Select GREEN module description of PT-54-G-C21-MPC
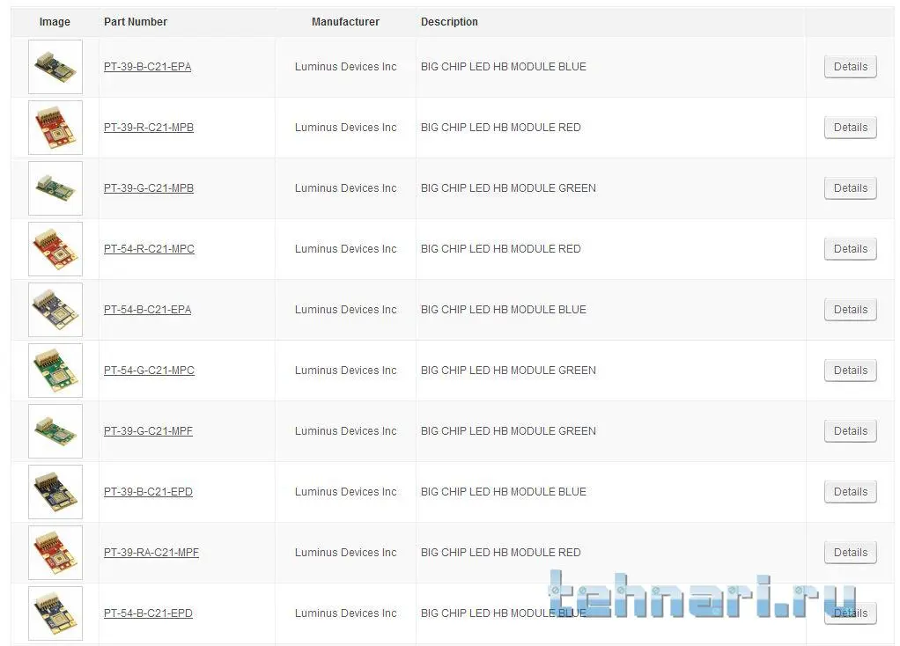The width and height of the screenshot is (900, 646). pos(508,371)
